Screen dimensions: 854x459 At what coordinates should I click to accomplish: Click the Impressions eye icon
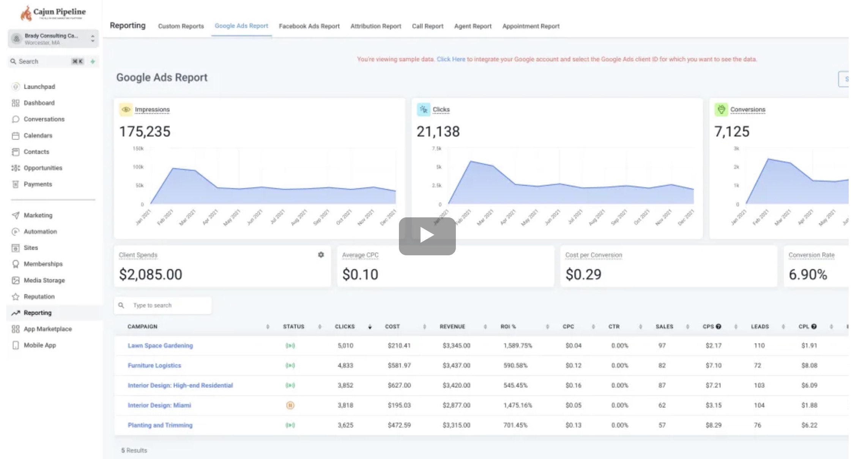[x=126, y=110]
